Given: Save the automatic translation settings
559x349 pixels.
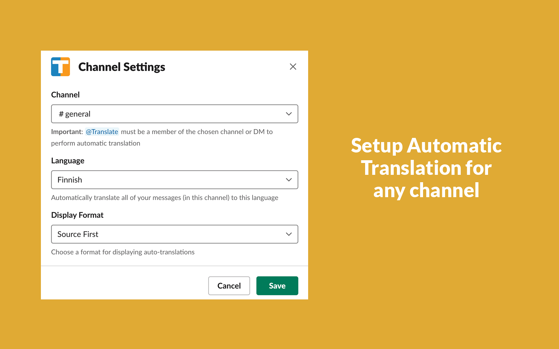Looking at the screenshot, I should click(277, 285).
